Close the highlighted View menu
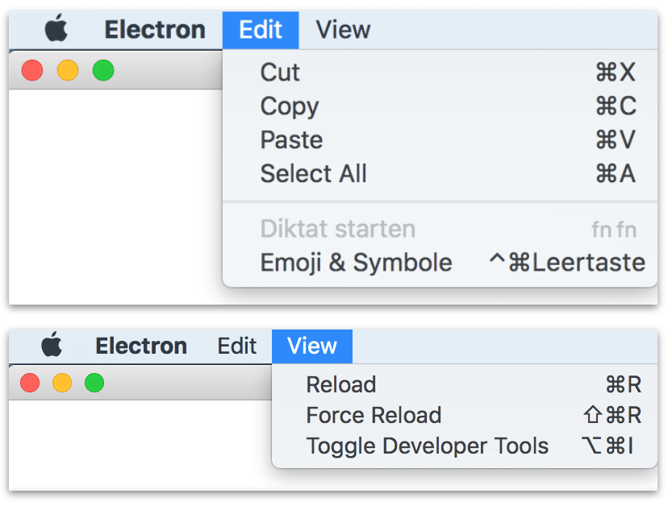Viewport: 668px width, 506px height. [x=312, y=346]
